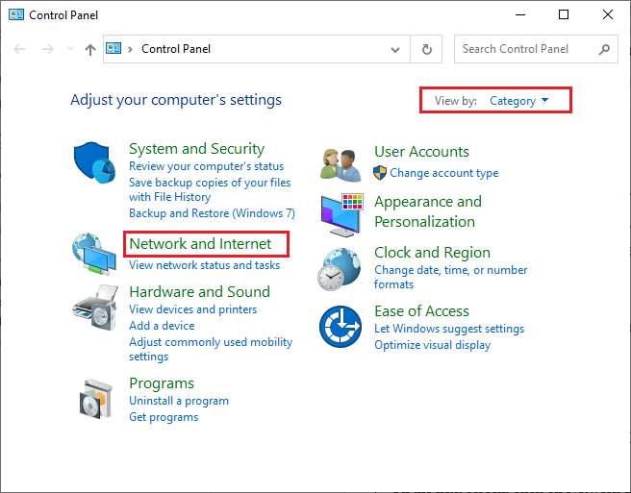Open the Ease of Access icon
631x493 pixels.
click(x=341, y=326)
